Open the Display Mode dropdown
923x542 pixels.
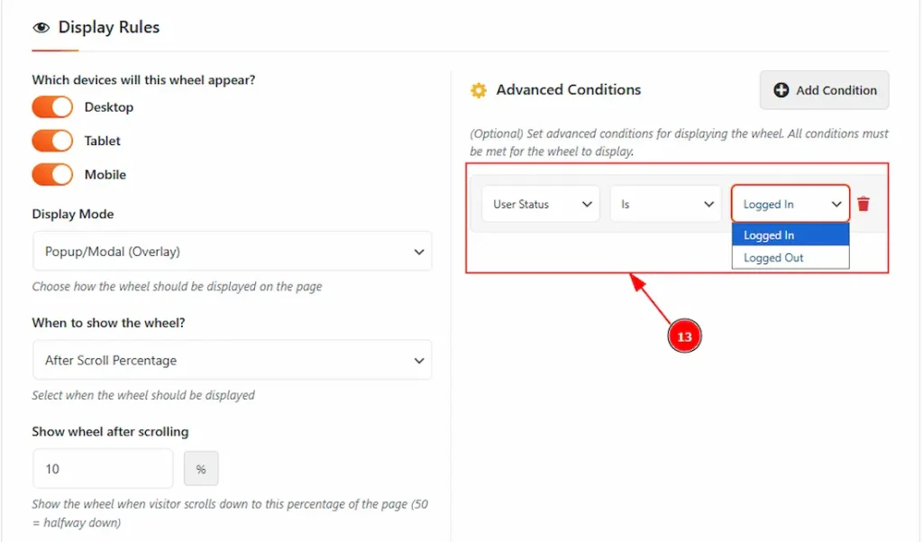(x=232, y=252)
